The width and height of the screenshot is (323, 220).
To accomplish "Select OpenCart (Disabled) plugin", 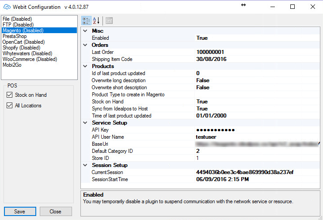I will click(x=39, y=42).
